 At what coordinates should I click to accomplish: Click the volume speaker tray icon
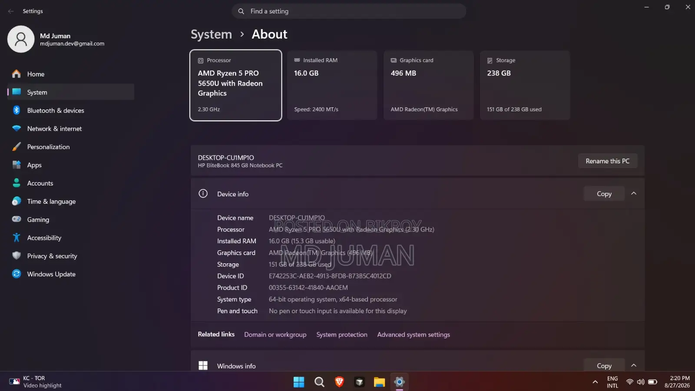pos(641,382)
